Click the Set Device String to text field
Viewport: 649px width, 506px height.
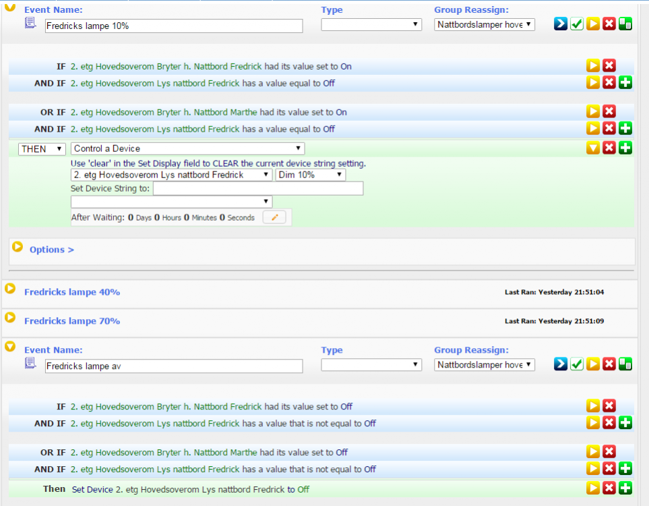point(258,189)
